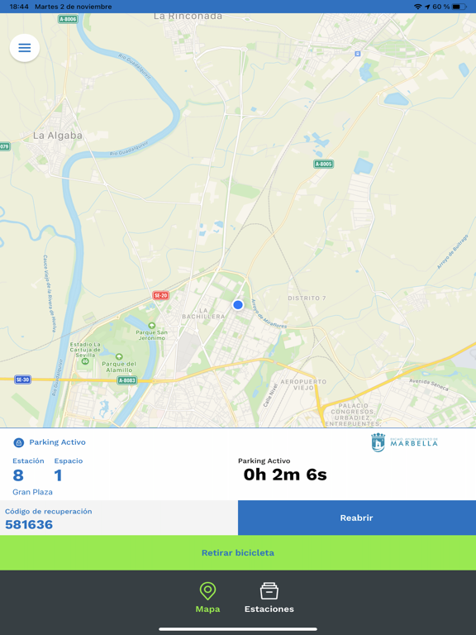Tap the Estadio La Cartuja marker
The width and height of the screenshot is (476, 635).
[x=85, y=361]
